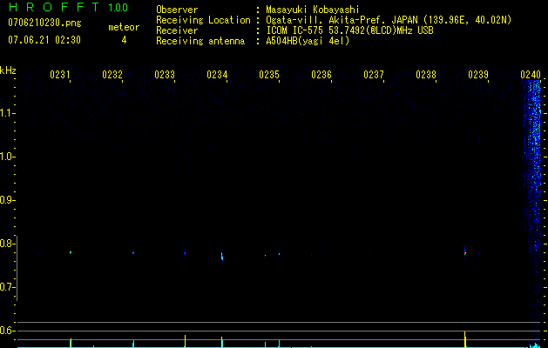Viewport: 548px width, 348px height.
Task: Click the meteor echo just before 0239
Action: coord(465,252)
